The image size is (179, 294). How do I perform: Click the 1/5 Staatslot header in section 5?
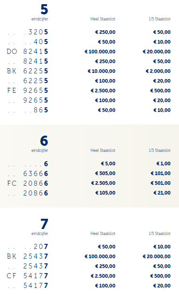(x=159, y=19)
